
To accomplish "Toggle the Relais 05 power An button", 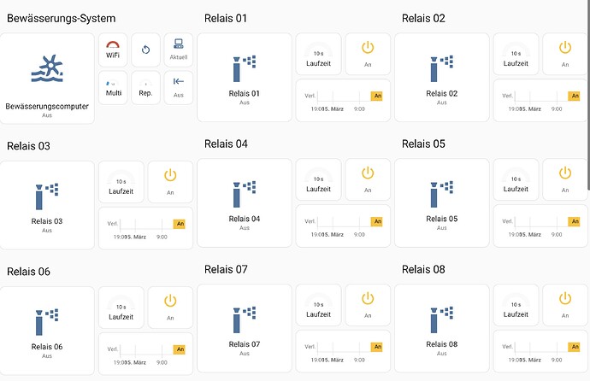I will tap(565, 179).
